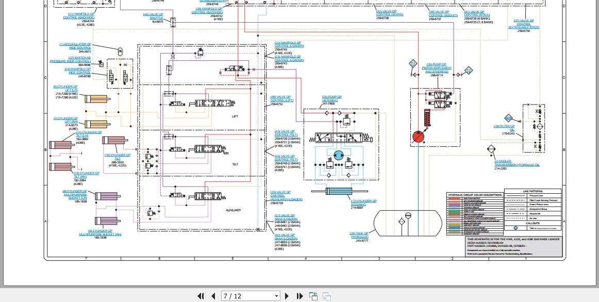Open the (2) COOLER TRANSMISSION HYDRAULIC OIL link
This screenshot has width=599, height=302.
click(517, 163)
